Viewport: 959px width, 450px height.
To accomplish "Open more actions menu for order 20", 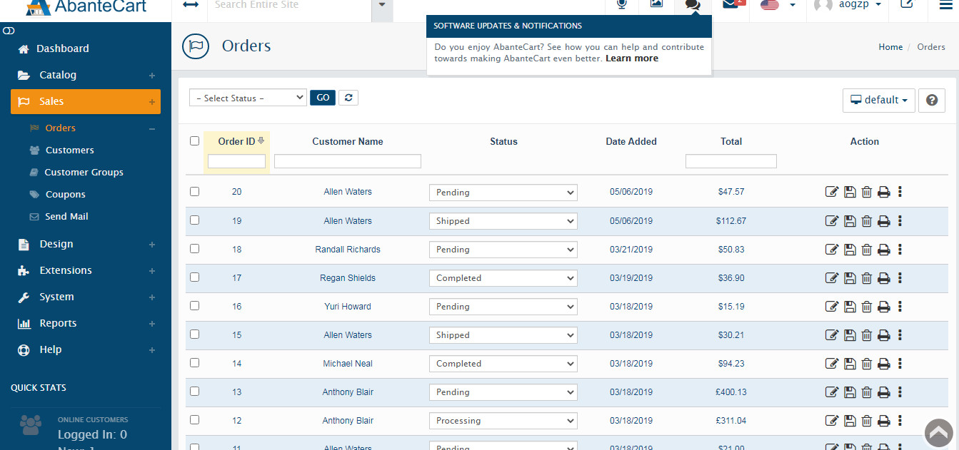I will click(900, 192).
